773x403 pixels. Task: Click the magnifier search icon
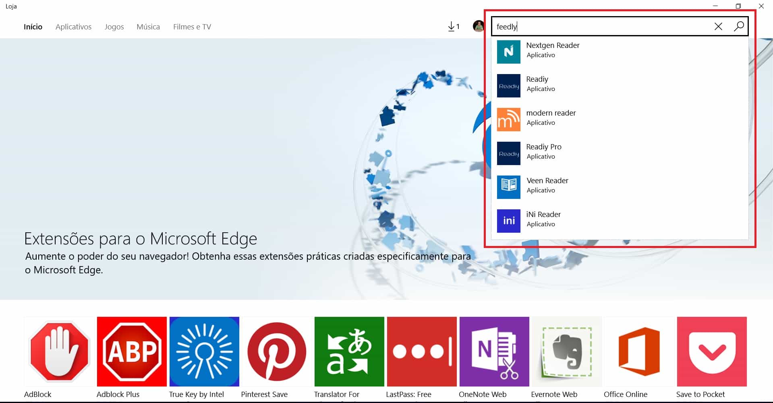739,27
